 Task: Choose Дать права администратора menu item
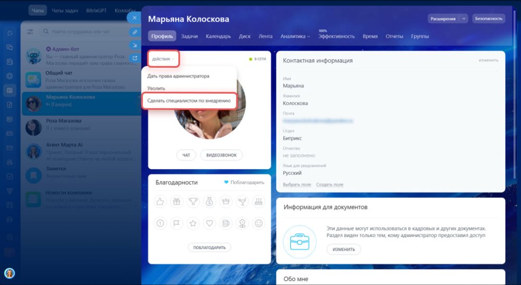click(x=178, y=76)
